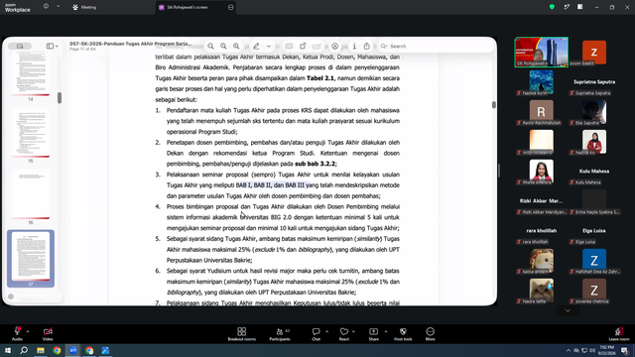Show hidden system tray icons
The height and width of the screenshot is (357, 635).
[x=569, y=350]
